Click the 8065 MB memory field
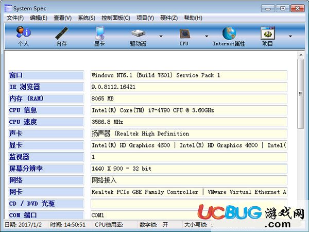 189,98
